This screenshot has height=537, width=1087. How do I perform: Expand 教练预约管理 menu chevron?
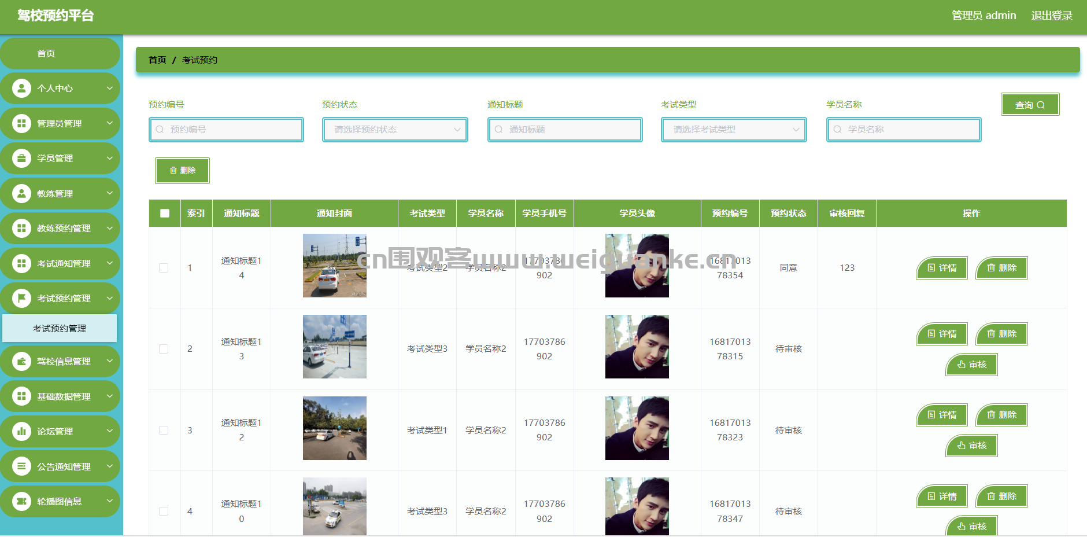pos(110,228)
